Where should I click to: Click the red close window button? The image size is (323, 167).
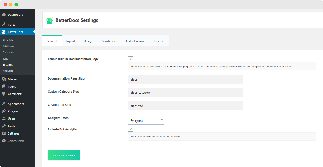(5, 5)
